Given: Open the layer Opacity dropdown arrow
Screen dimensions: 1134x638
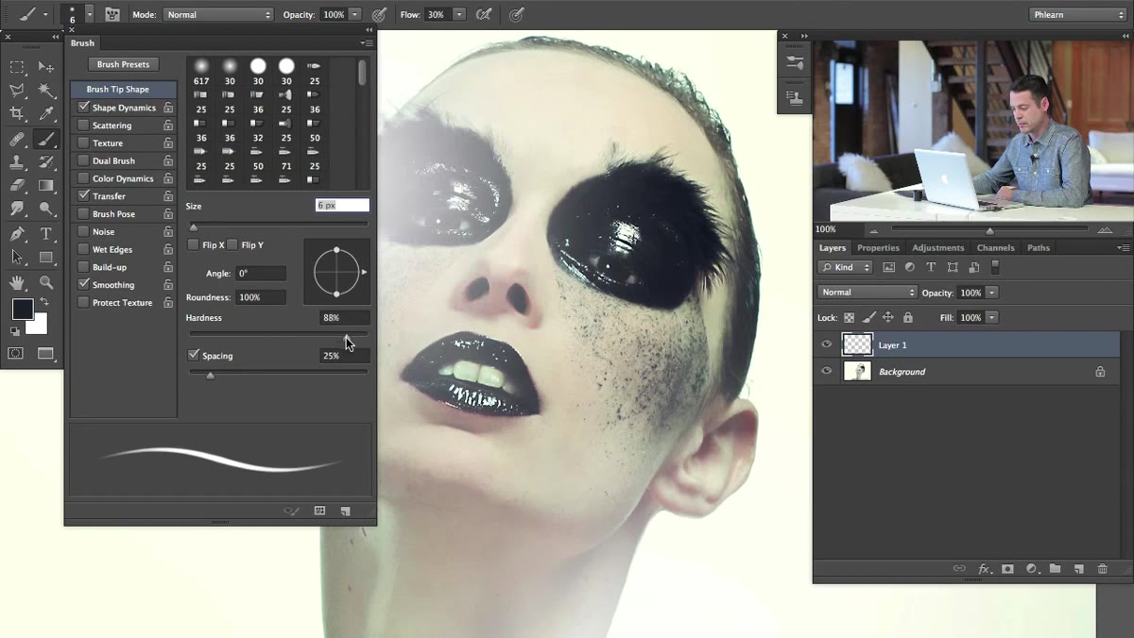Looking at the screenshot, I should click(992, 293).
